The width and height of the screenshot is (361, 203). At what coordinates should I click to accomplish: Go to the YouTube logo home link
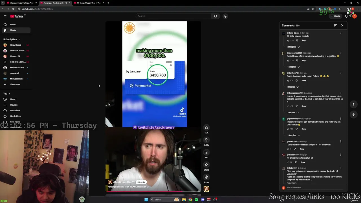coord(17,16)
